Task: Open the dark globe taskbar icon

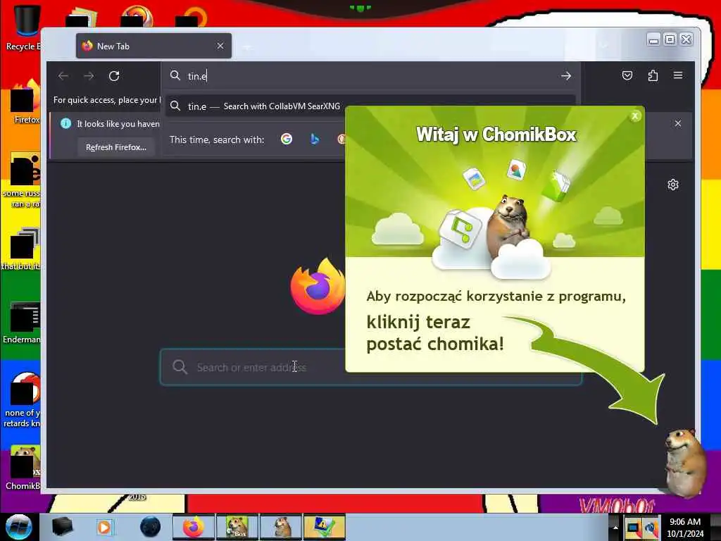Action: pos(151,527)
